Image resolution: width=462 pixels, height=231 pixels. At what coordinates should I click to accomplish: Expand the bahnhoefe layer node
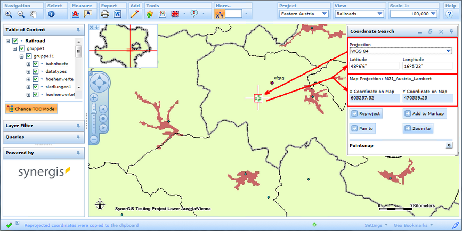pyautogui.click(x=28, y=64)
